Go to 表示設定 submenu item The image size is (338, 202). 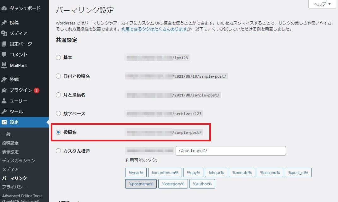click(x=10, y=152)
